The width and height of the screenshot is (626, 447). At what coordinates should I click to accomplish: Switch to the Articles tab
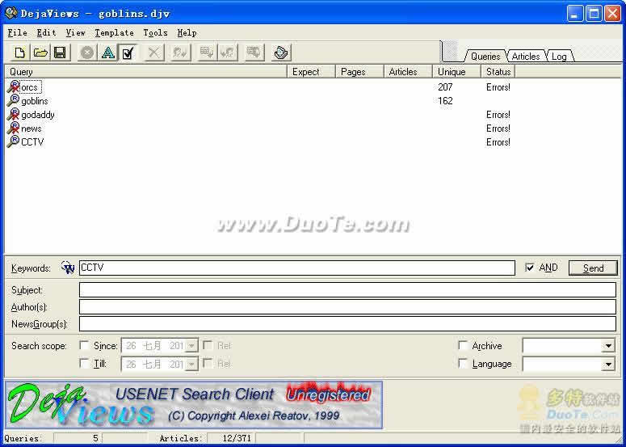tap(526, 57)
